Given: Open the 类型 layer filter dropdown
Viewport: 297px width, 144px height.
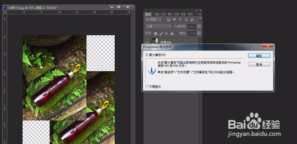Looking at the screenshot, I should 153,20.
